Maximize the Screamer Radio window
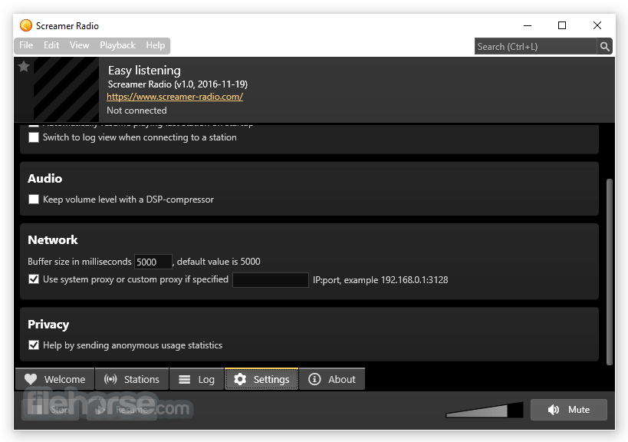 562,25
